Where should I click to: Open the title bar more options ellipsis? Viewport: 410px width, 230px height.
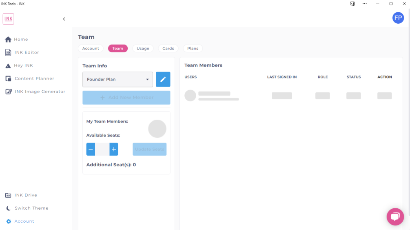(364, 4)
